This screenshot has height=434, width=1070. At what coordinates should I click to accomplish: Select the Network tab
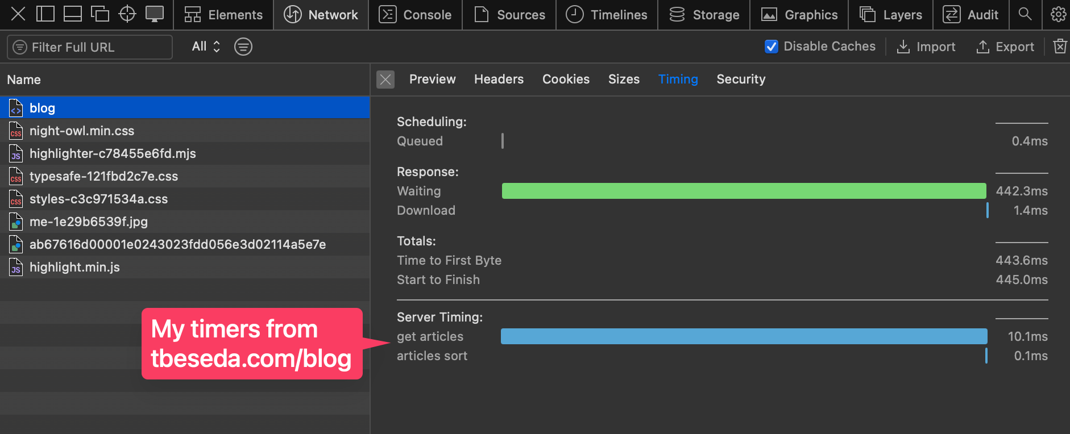pos(321,15)
